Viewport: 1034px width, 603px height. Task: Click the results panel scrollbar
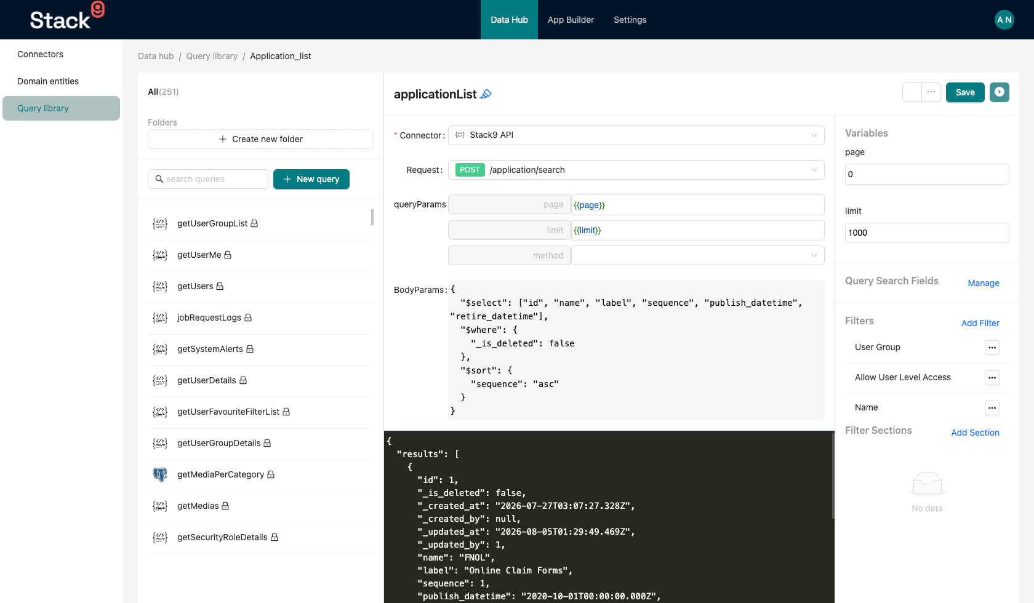[x=833, y=475]
